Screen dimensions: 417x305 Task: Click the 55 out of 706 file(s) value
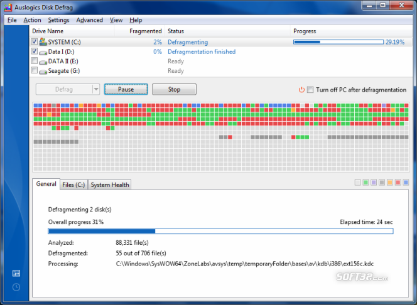coord(141,253)
